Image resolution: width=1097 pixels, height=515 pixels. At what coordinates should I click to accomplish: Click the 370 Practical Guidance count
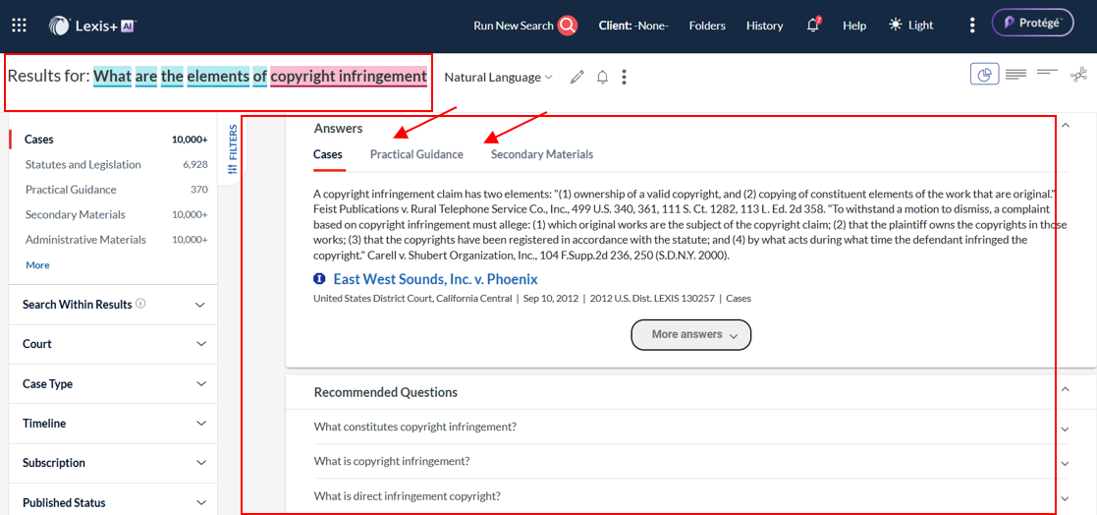pos(199,189)
